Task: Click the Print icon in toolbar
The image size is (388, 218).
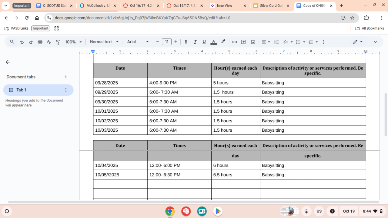Action: pos(40,42)
